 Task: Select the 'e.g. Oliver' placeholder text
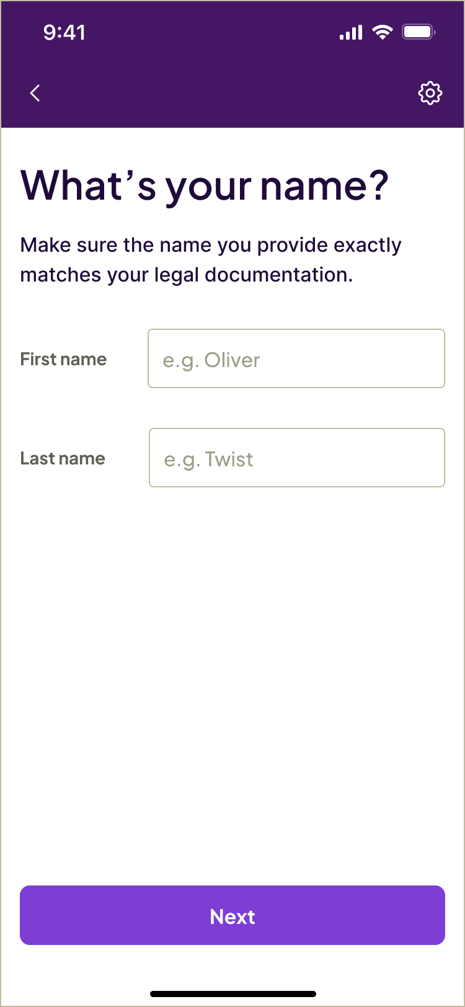211,360
